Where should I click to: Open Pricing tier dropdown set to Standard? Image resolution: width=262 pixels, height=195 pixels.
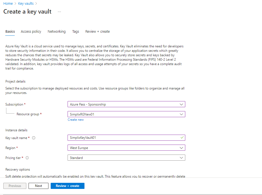[126, 158]
